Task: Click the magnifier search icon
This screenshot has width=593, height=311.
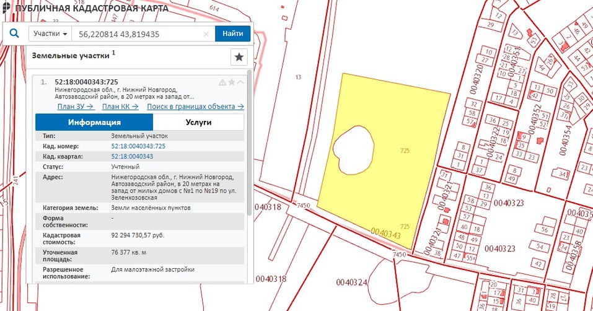Action: 14,33
